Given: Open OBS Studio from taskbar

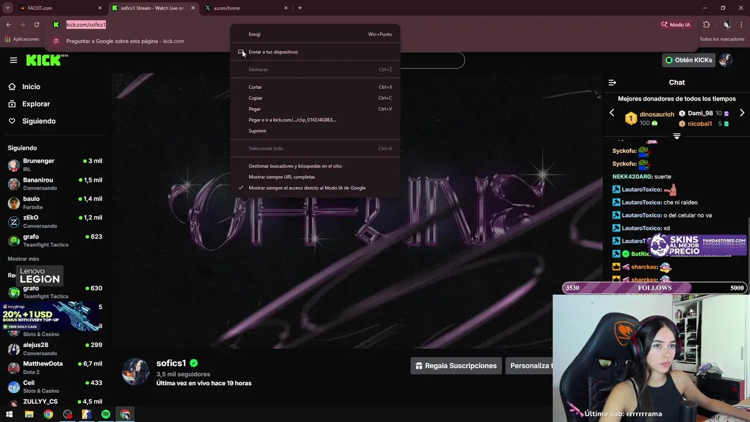Looking at the screenshot, I should point(67,414).
